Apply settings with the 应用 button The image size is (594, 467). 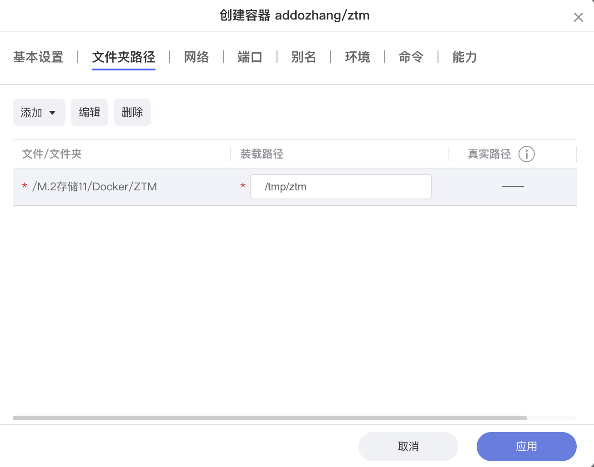(x=526, y=447)
